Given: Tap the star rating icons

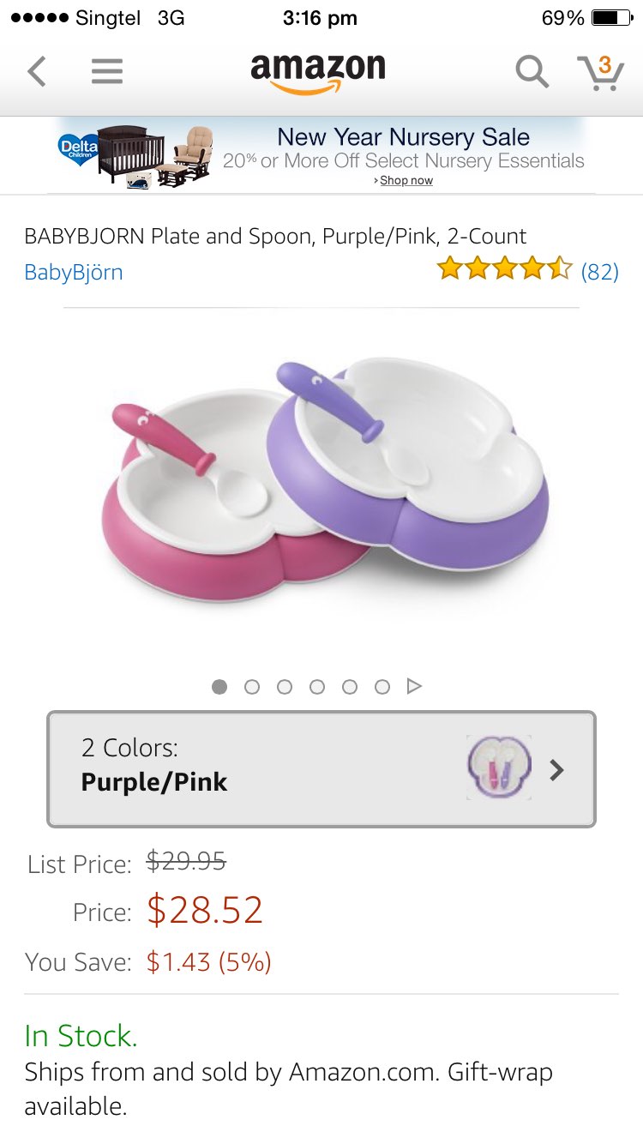Looking at the screenshot, I should (x=504, y=270).
